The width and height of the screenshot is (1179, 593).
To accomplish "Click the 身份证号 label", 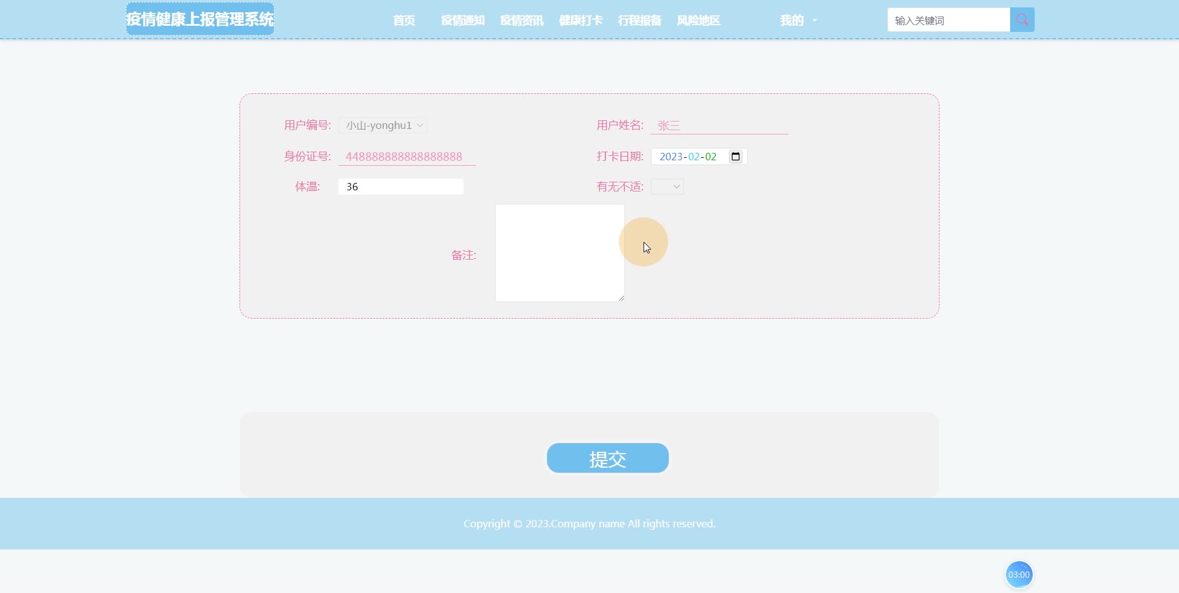I will coord(307,157).
